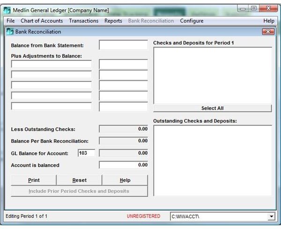Screen dimensions: 281x229
Task: Click the GL Balance for Account label
Action: pyautogui.click(x=40, y=154)
